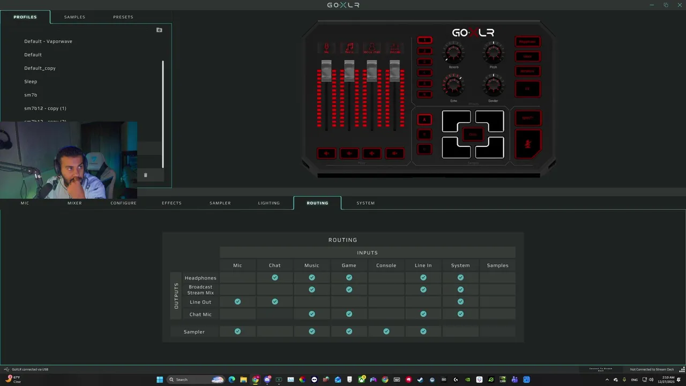Open the Configure tab

123,203
